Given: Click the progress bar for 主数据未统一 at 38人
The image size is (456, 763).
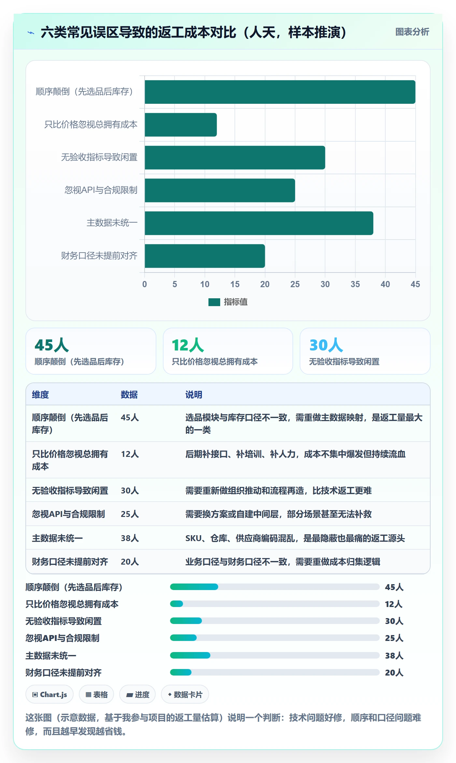Looking at the screenshot, I should click(275, 655).
